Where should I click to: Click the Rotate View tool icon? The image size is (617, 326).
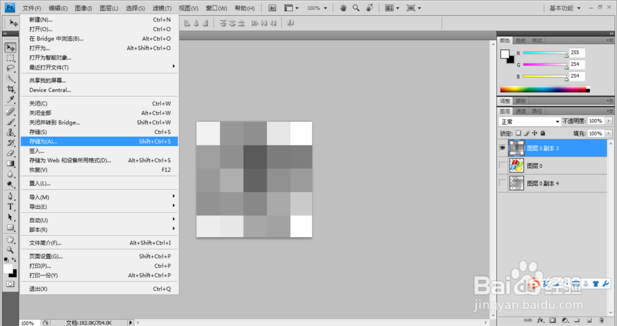[x=370, y=8]
